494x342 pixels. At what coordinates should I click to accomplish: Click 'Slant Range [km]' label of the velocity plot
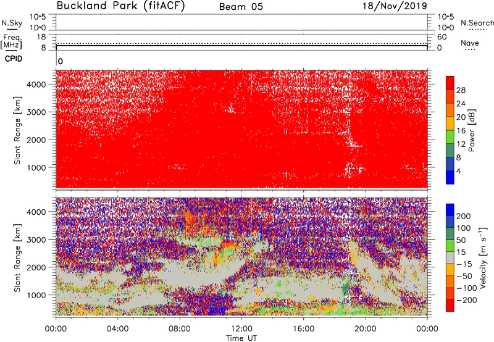(17, 257)
